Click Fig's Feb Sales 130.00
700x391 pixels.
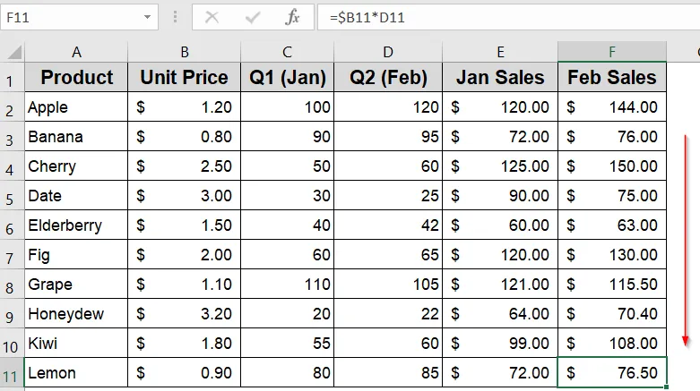click(612, 255)
